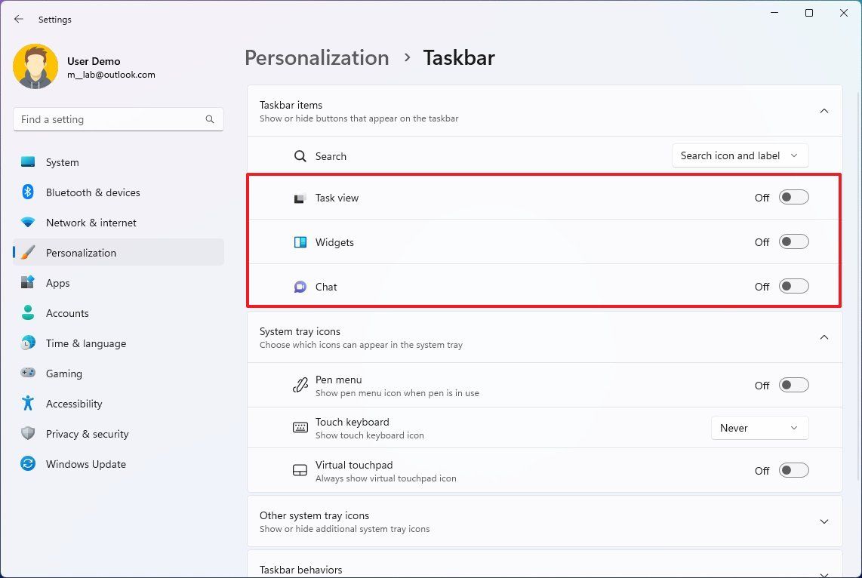Image resolution: width=862 pixels, height=578 pixels.
Task: Click the Privacy & security shield icon
Action: [x=28, y=434]
